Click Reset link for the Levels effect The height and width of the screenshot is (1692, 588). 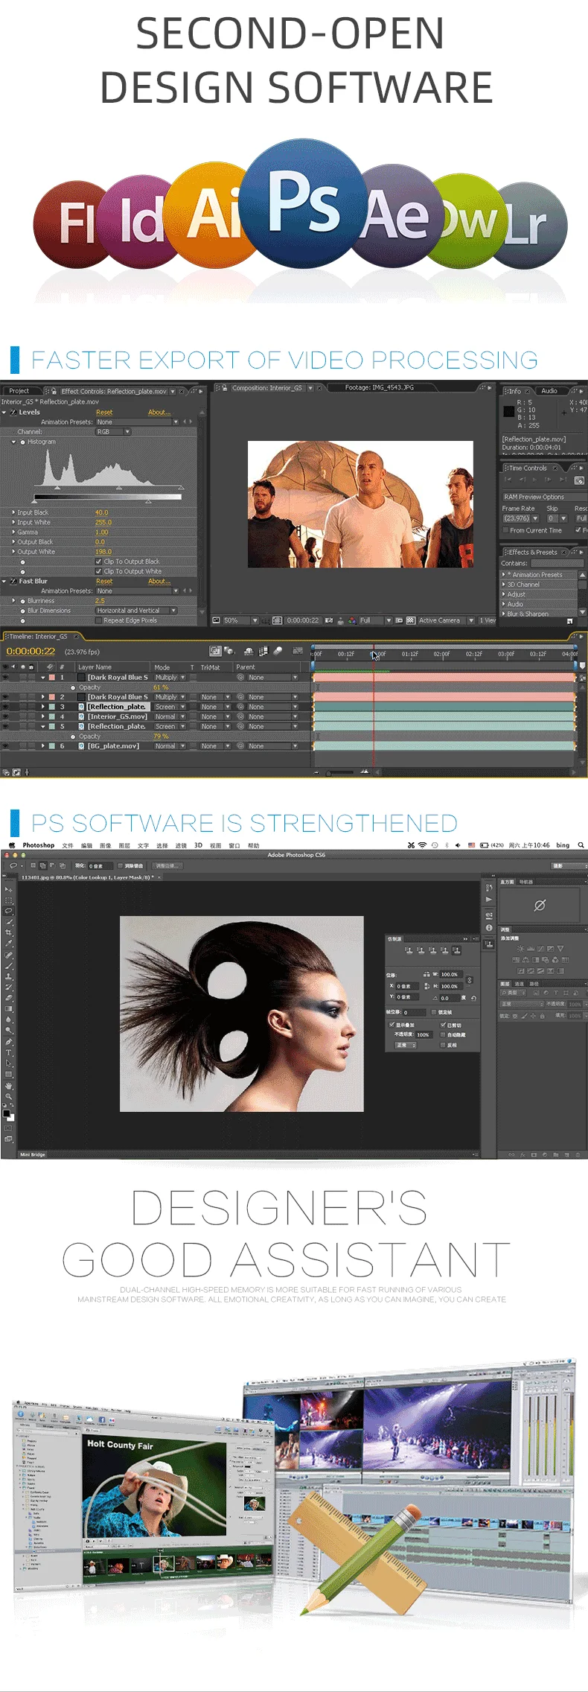tap(104, 412)
